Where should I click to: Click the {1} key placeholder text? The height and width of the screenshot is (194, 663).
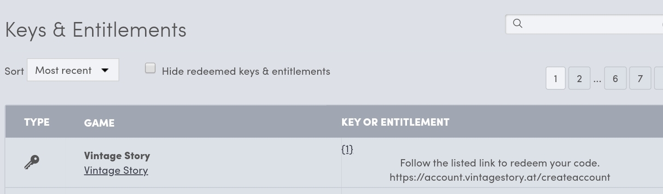[347, 149]
